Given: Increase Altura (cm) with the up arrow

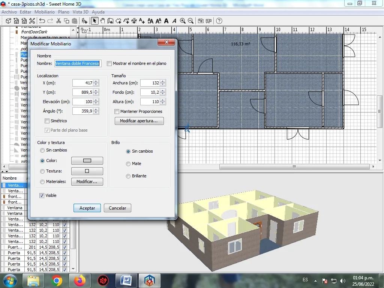Looking at the screenshot, I should click(x=163, y=100).
